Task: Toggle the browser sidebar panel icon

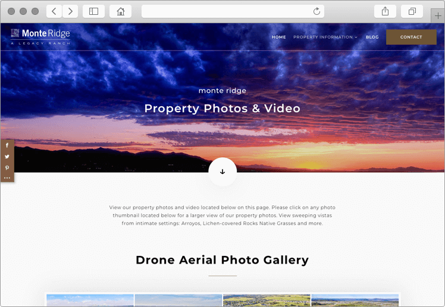Action: [x=93, y=11]
